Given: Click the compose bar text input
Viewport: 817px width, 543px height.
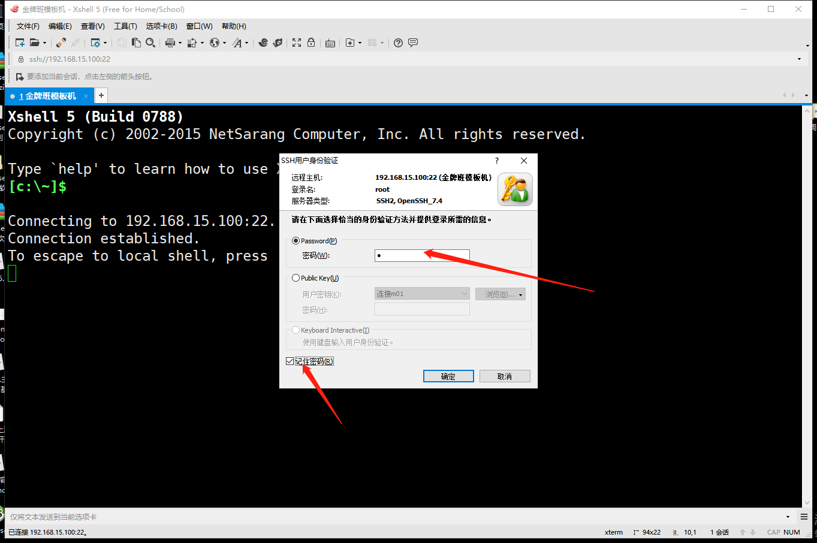Looking at the screenshot, I should click(x=396, y=517).
